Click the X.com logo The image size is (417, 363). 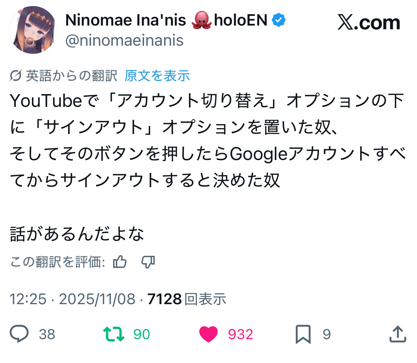[369, 23]
